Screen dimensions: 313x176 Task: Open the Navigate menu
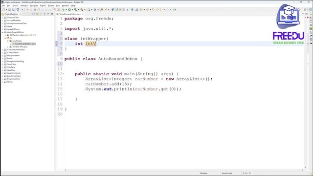point(34,5)
